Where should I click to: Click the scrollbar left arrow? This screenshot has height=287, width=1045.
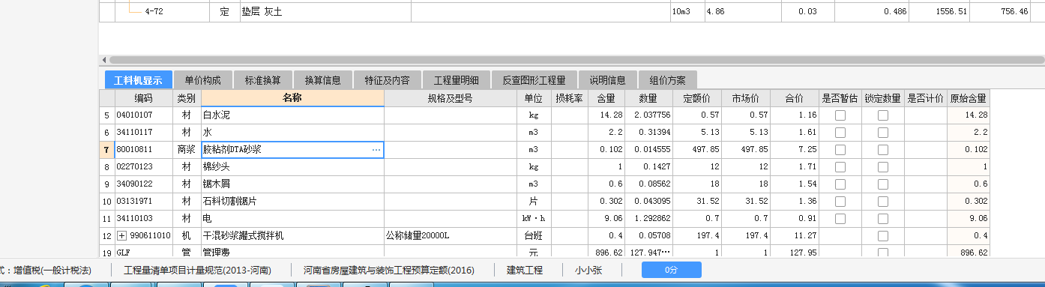coord(103,59)
